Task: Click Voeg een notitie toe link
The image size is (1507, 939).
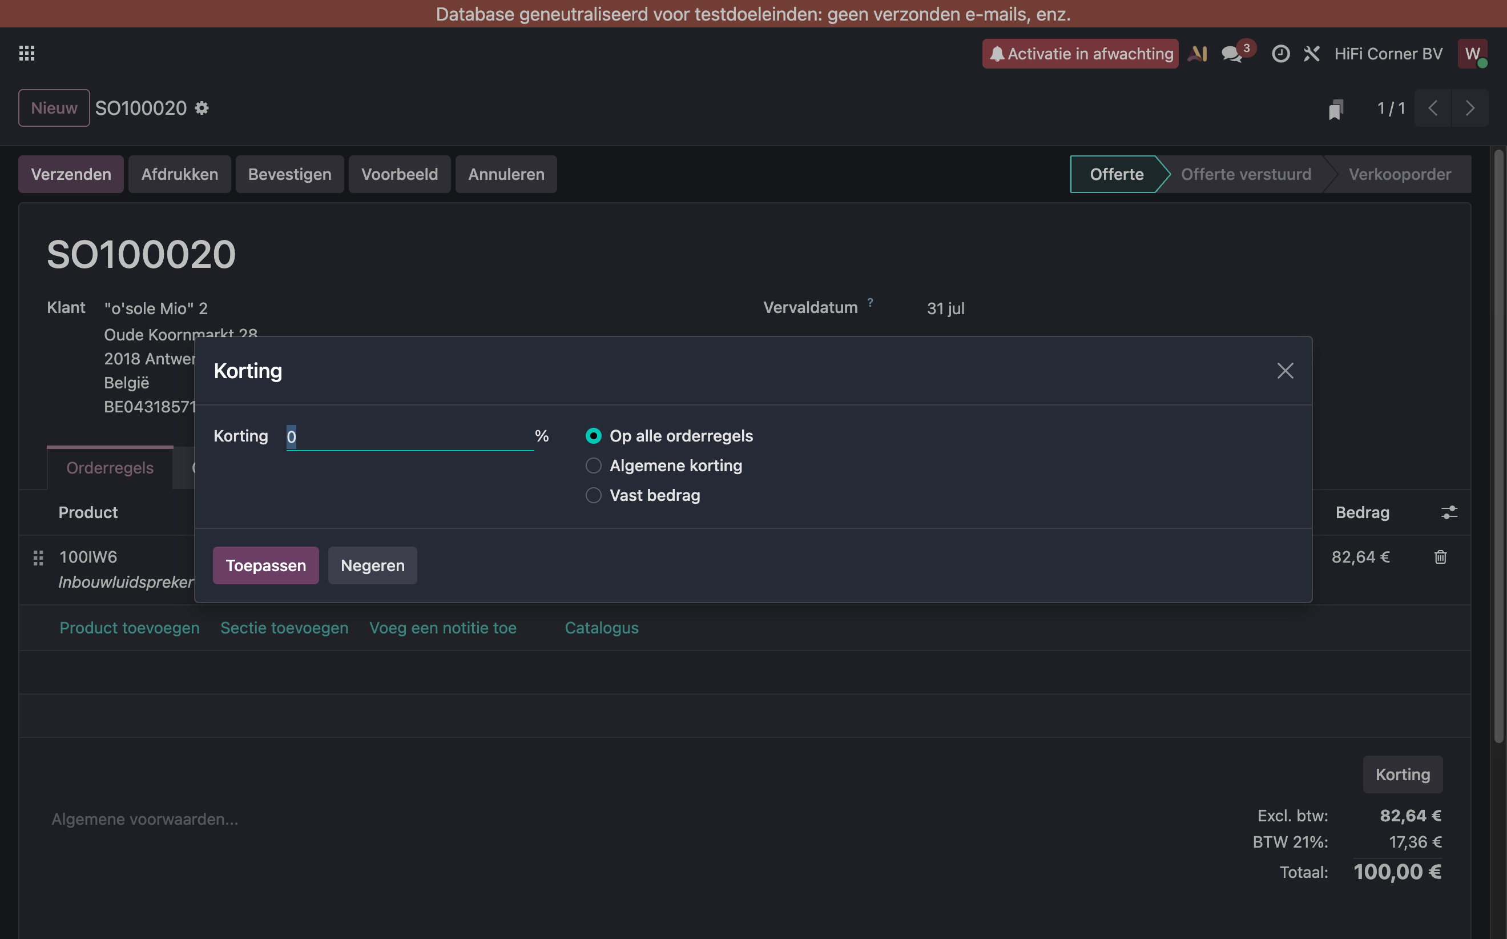Action: (443, 628)
